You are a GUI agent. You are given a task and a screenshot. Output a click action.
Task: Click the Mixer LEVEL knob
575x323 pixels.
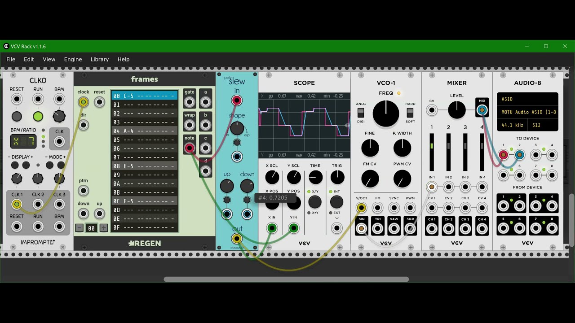tap(457, 110)
